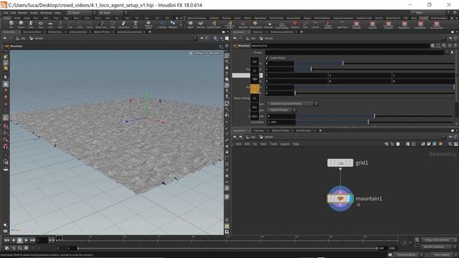The width and height of the screenshot is (459, 258).
Task: Click the grid1 node in network
Action: point(340,163)
